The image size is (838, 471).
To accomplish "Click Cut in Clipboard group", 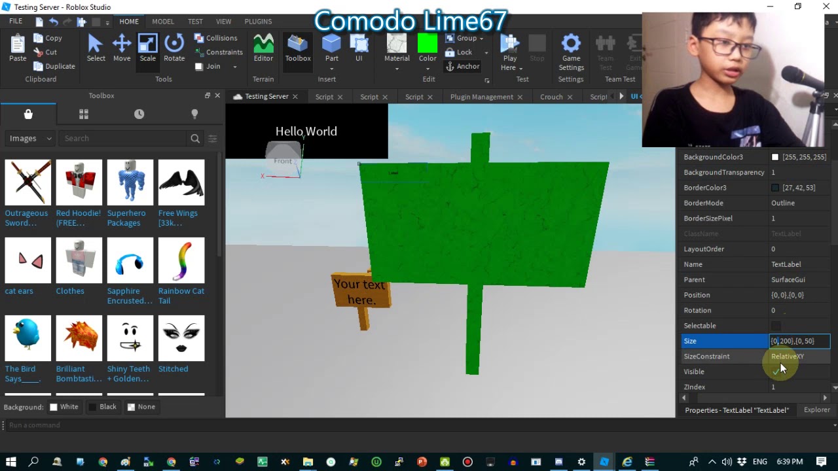I will pyautogui.click(x=45, y=52).
